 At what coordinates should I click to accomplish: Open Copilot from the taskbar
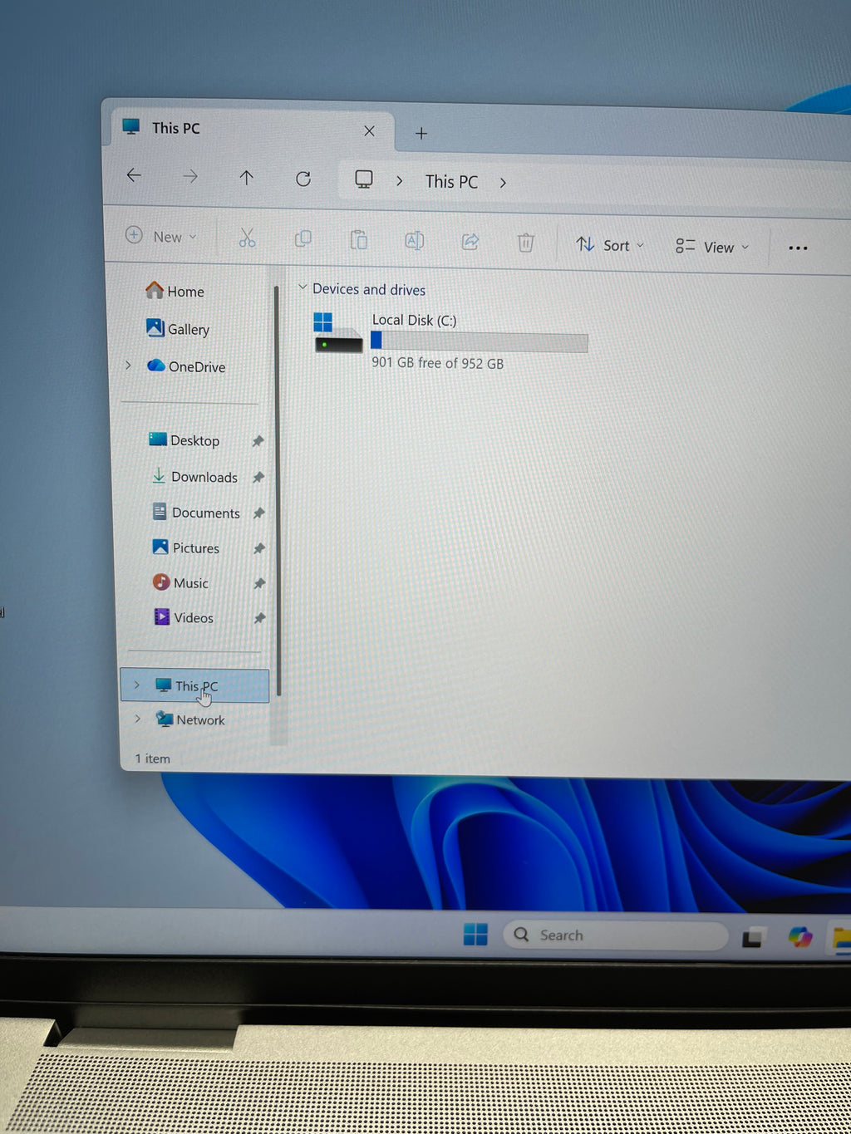799,937
